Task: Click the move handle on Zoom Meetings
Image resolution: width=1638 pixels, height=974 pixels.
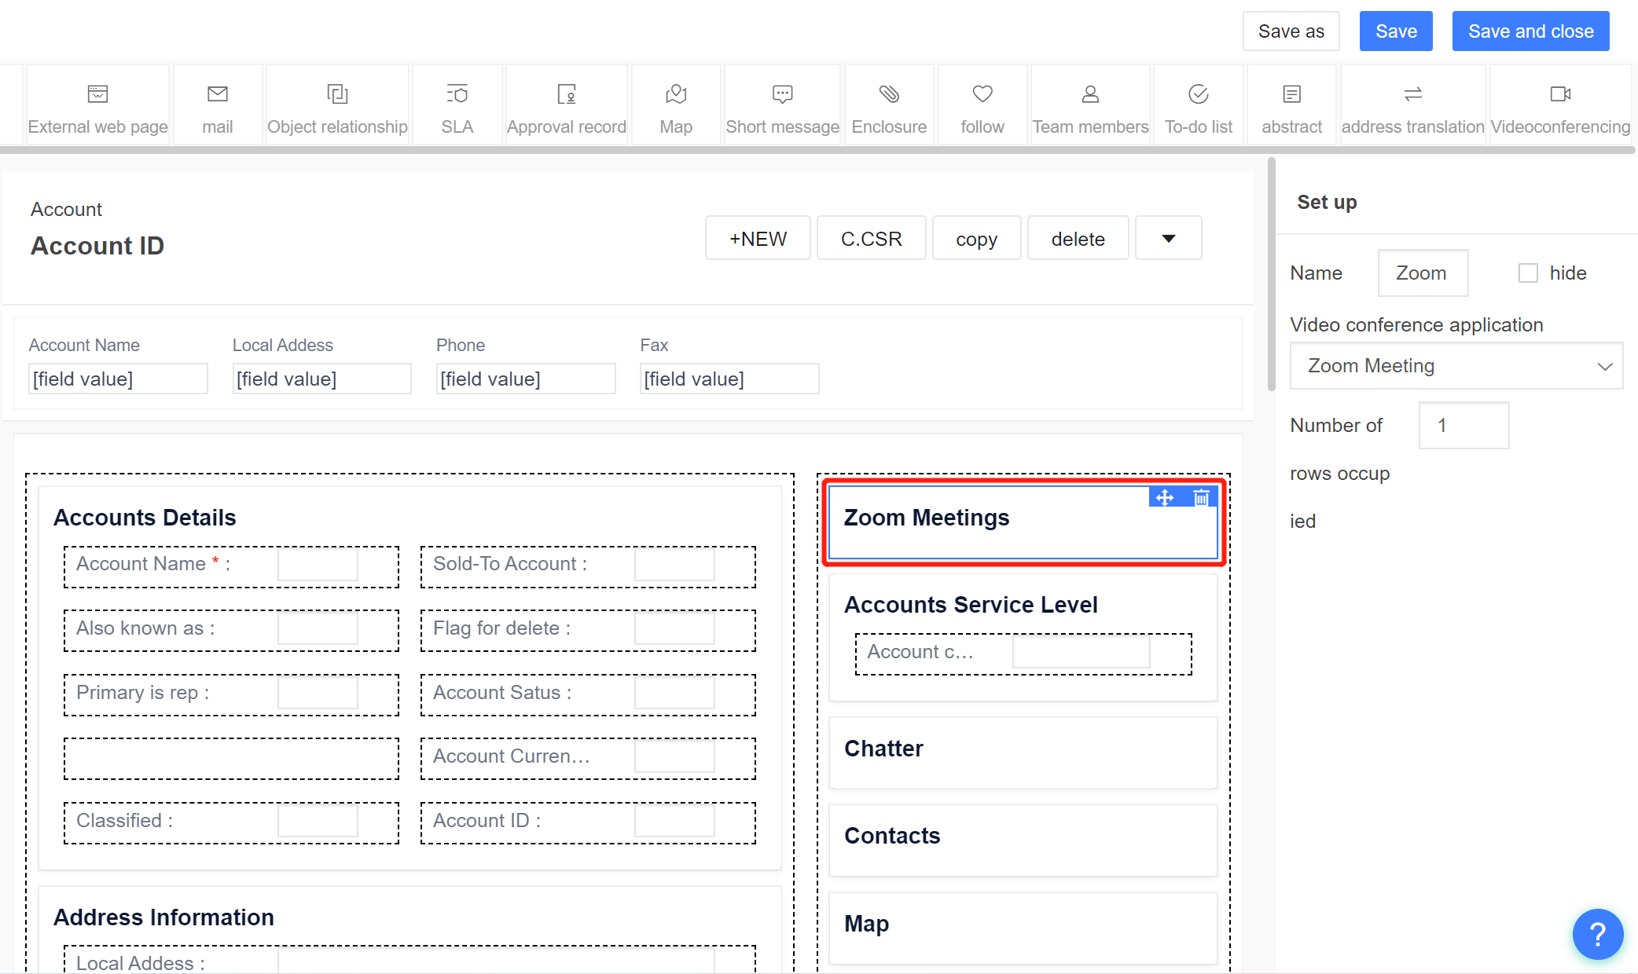Action: click(1165, 497)
